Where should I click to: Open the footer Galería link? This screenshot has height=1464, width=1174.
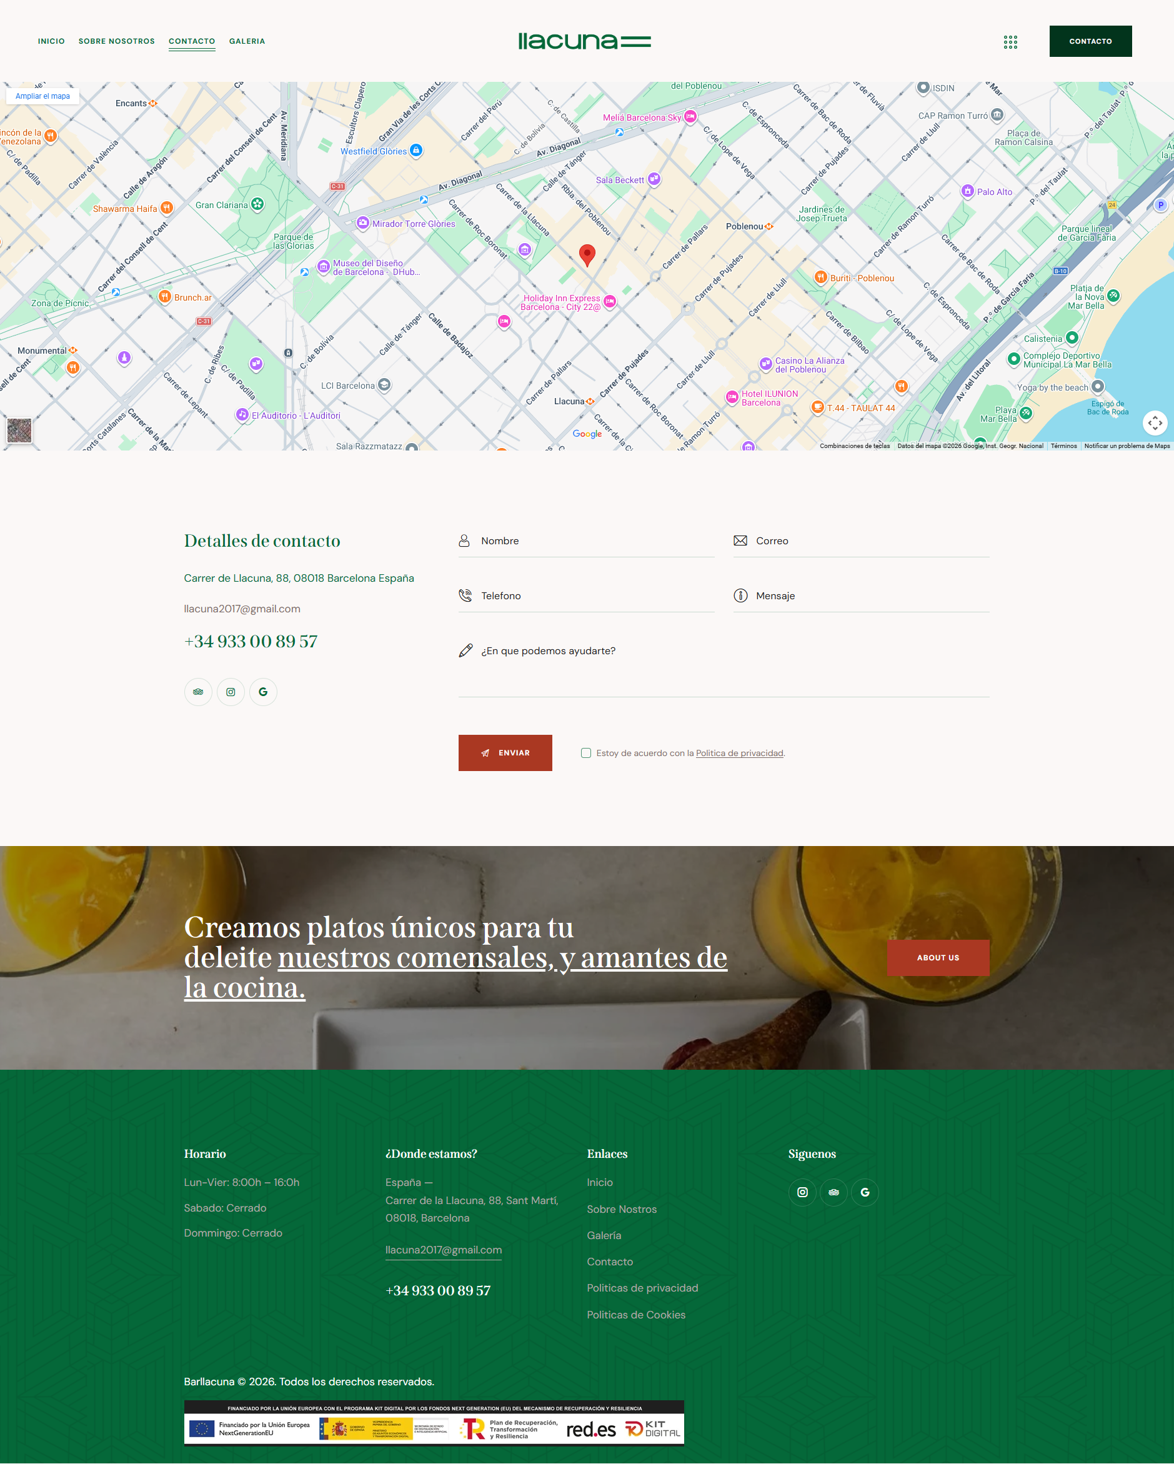tap(604, 1235)
